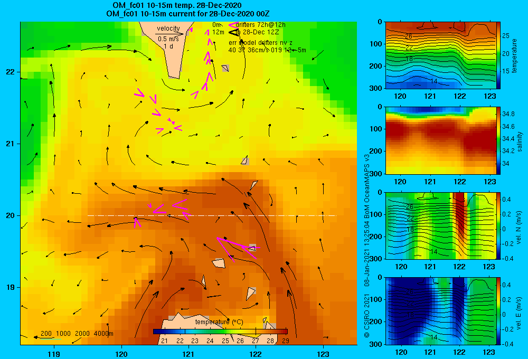Click the '29' tick on temperature colorbar

pos(286,341)
